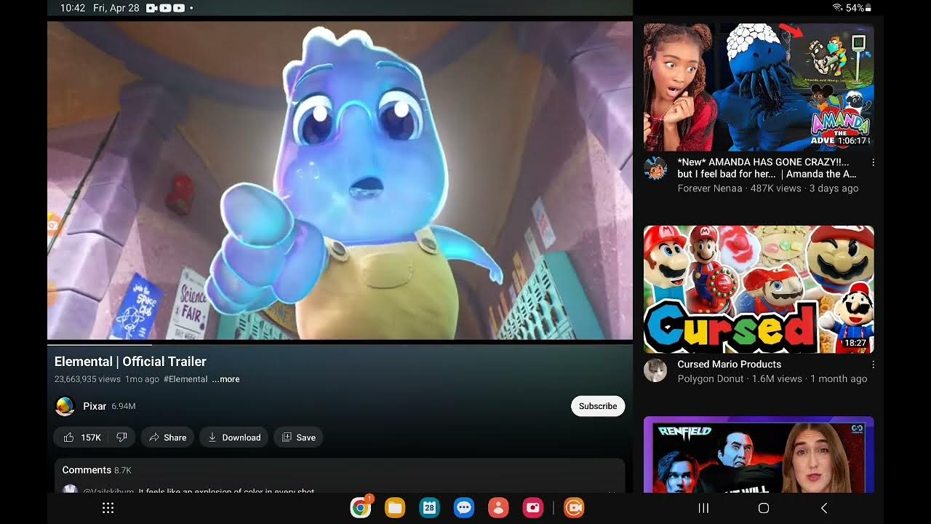Open more options for Cursed Mario Products
931x524 pixels.
coord(874,365)
